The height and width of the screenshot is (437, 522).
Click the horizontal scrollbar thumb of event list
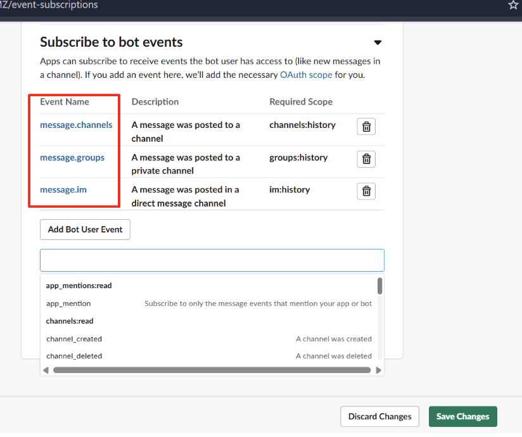pos(212,370)
